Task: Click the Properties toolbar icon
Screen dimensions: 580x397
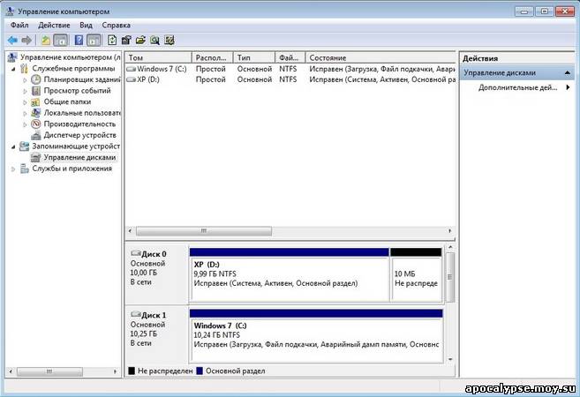Action: click(x=126, y=41)
